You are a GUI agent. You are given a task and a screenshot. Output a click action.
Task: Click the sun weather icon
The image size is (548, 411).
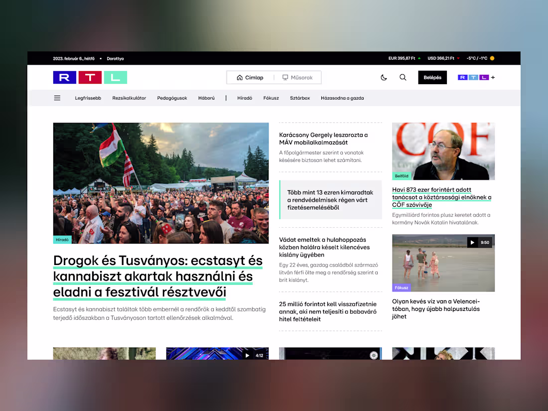(492, 58)
